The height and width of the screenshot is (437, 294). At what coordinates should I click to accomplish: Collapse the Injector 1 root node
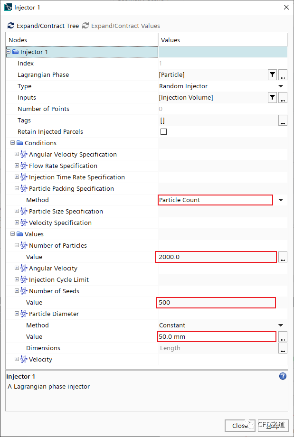point(9,52)
